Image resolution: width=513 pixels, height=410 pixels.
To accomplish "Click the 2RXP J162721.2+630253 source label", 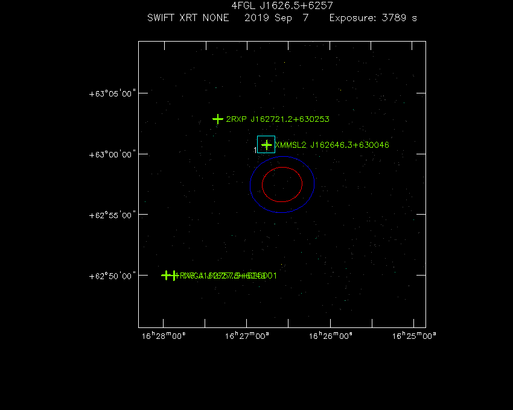I will [x=278, y=119].
